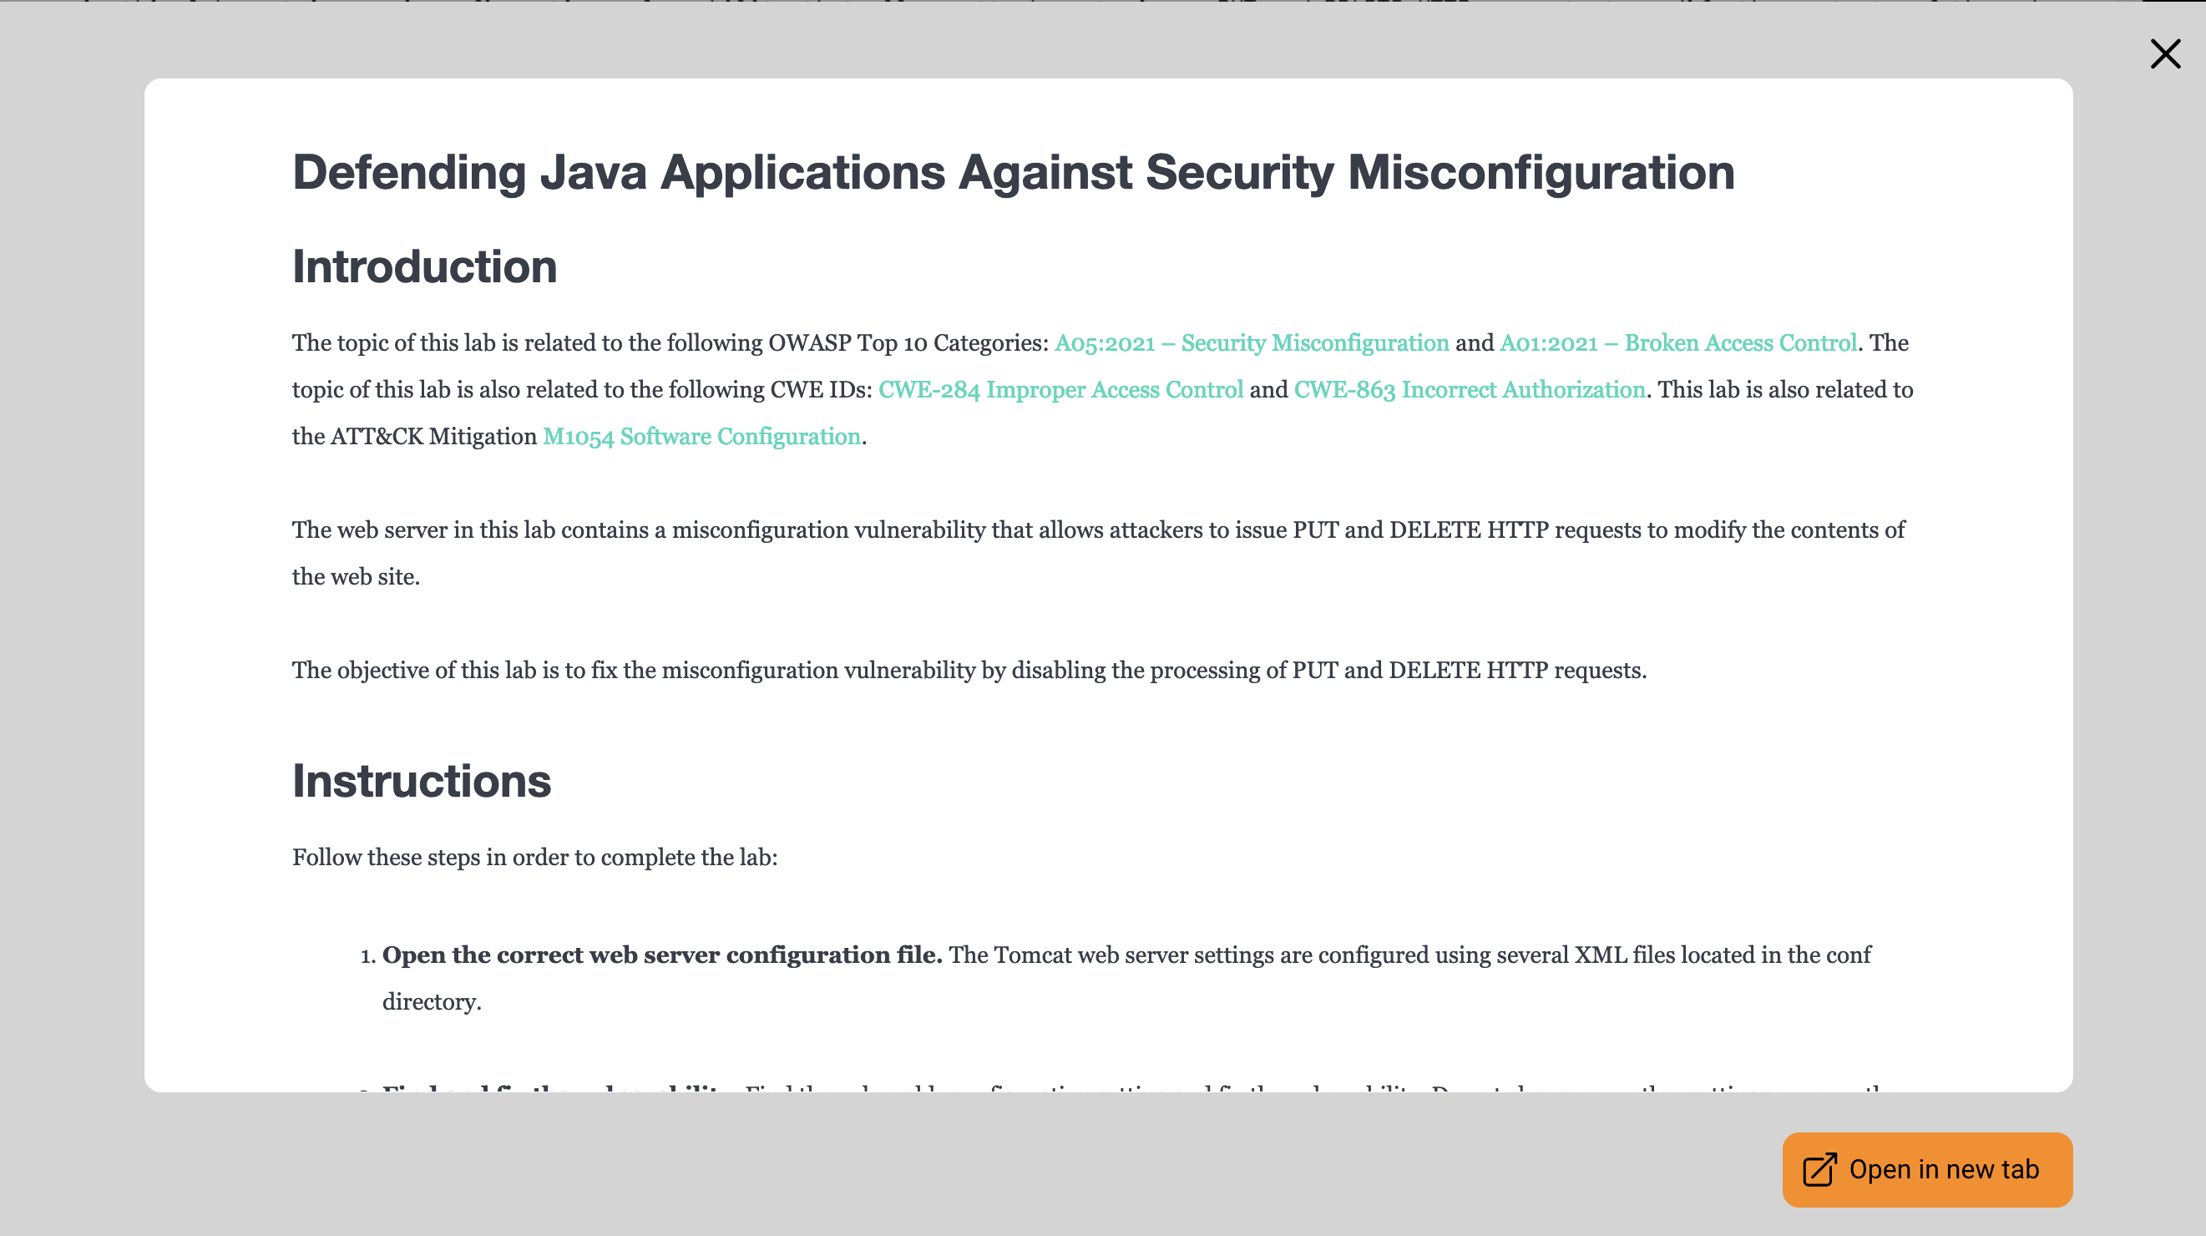Image resolution: width=2206 pixels, height=1236 pixels.
Task: Follow the CWE-284 Improper Access Control link
Action: pos(1060,390)
